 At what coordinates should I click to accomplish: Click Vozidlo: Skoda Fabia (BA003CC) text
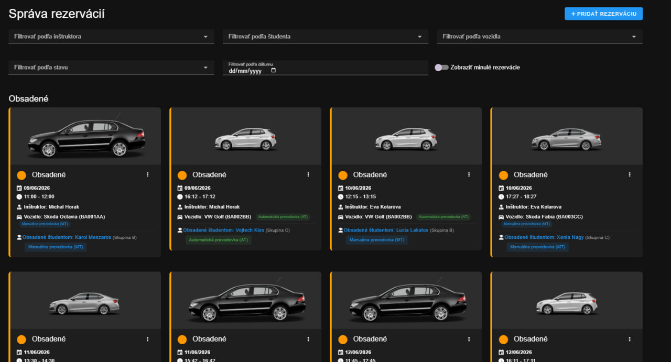click(545, 217)
